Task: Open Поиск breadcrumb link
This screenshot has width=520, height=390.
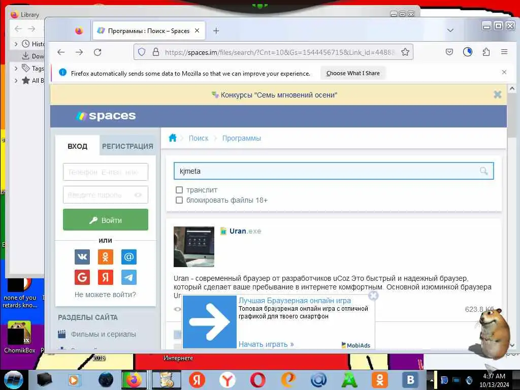Action: pyautogui.click(x=199, y=138)
